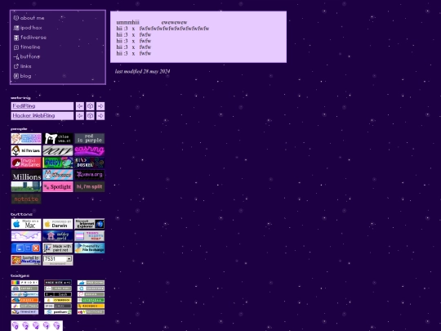Viewport: 441px width, 331px height.
Task: Click Hacker WebRing random site icon
Action: [90, 116]
